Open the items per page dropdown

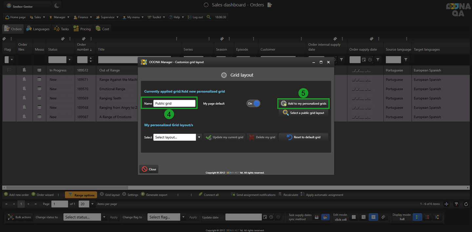click(92, 204)
